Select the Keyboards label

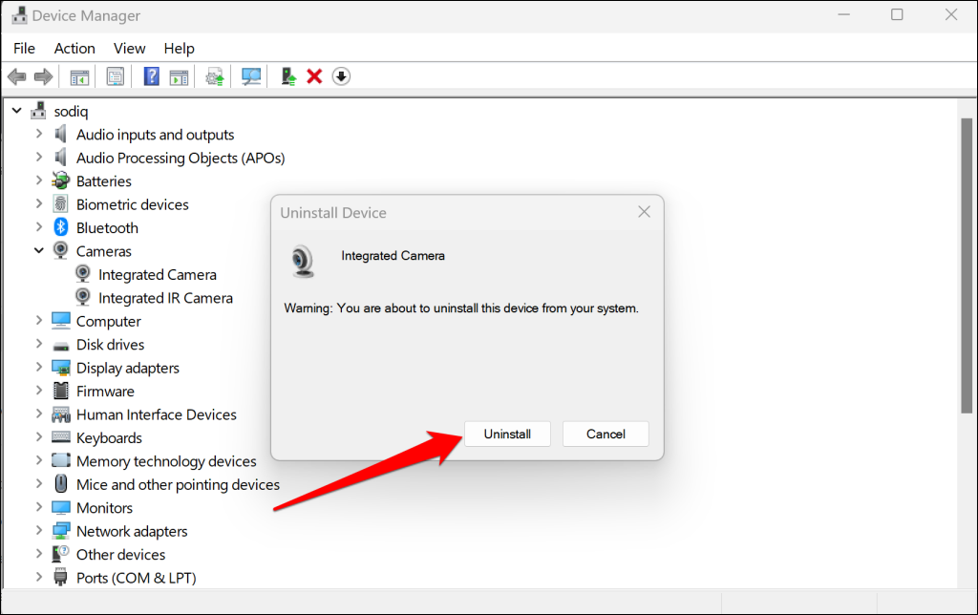point(109,438)
